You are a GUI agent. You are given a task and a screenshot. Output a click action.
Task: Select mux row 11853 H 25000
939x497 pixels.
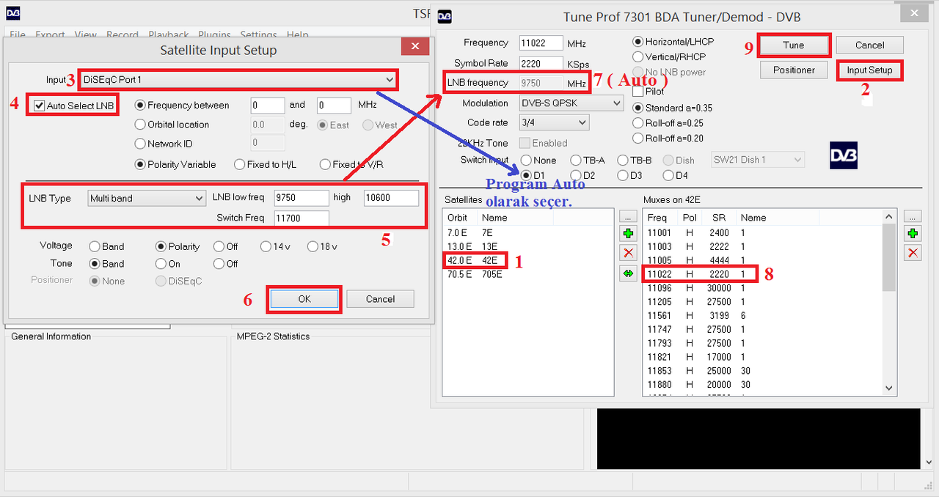tap(763, 371)
